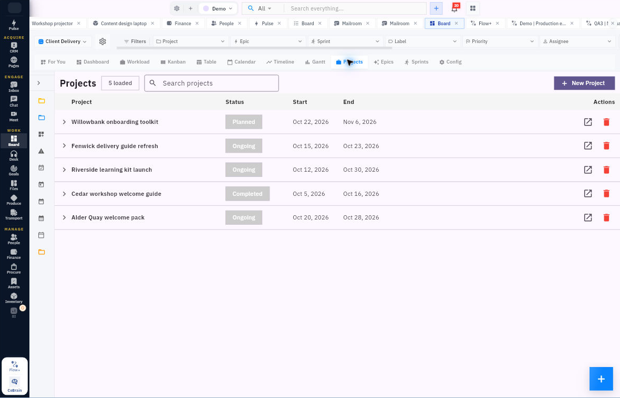
Task: Open Fenwick delivery guide refresh externally
Action: (x=588, y=146)
